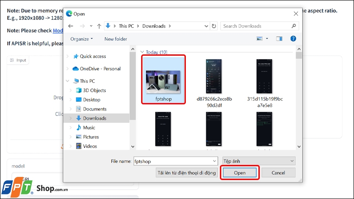Expand the OneDrive - Personal node
The height and width of the screenshot is (199, 354).
point(68,69)
